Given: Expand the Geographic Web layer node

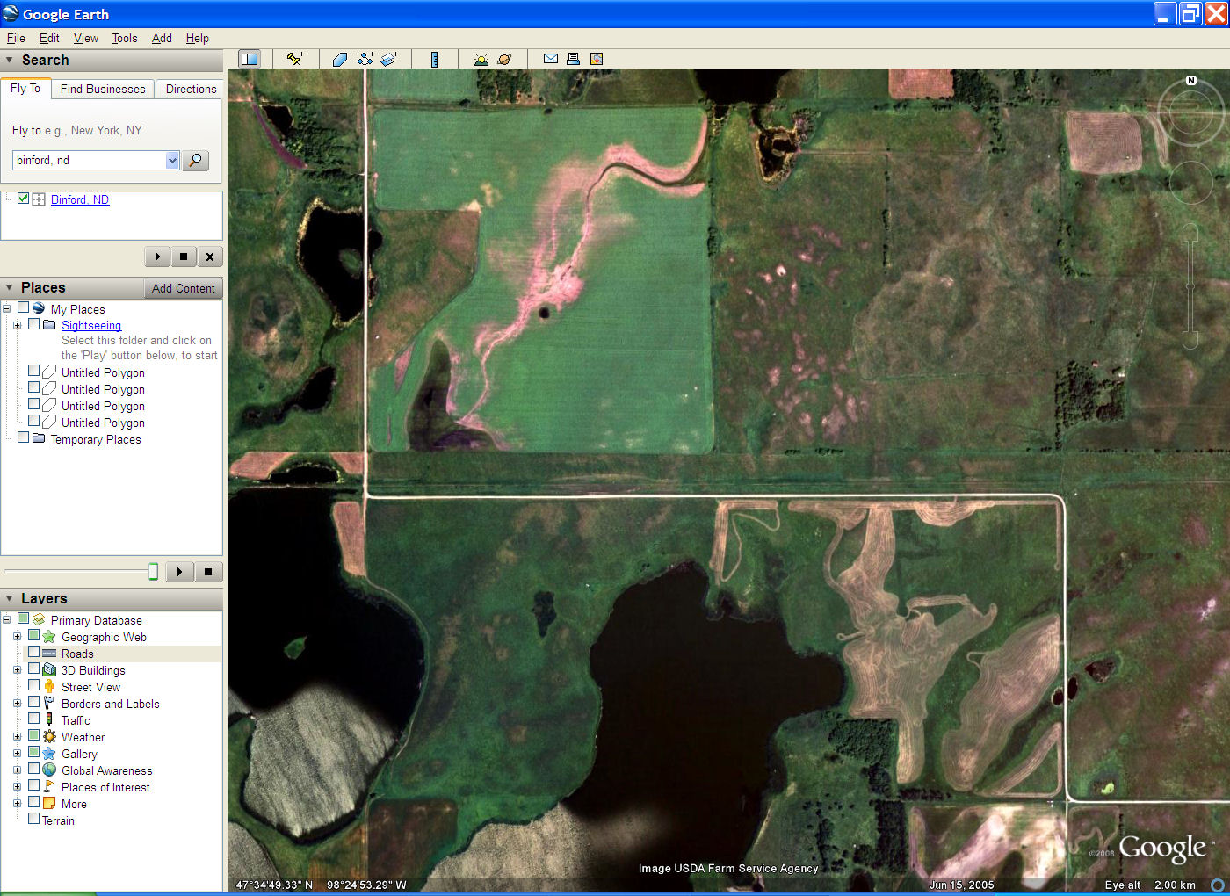Looking at the screenshot, I should pos(17,637).
